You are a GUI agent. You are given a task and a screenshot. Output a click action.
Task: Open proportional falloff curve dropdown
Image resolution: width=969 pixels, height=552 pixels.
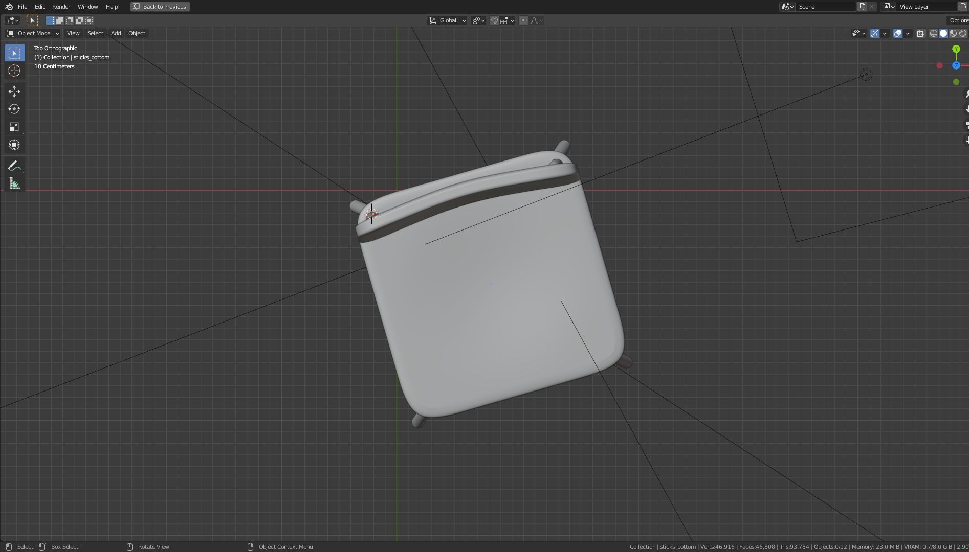537,20
